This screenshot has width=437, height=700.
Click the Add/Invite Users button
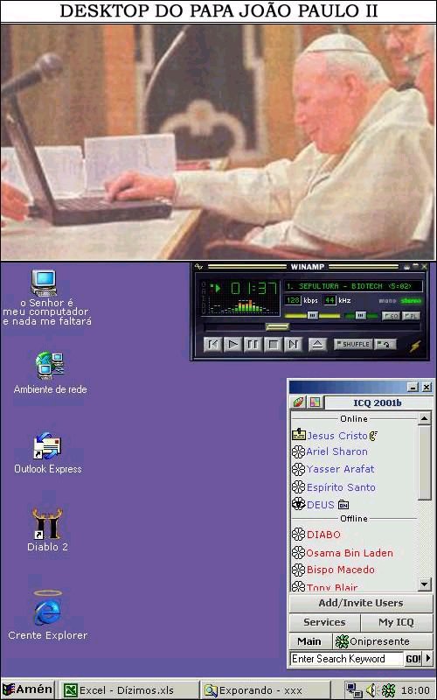[x=361, y=603]
